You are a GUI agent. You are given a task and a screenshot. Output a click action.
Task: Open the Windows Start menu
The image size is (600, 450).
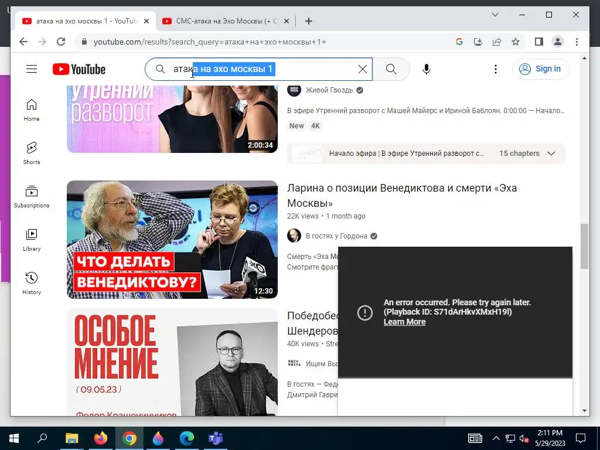point(14,438)
